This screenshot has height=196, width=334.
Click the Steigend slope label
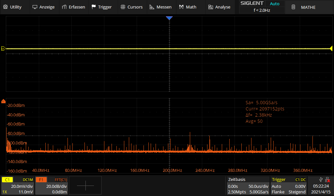click(x=297, y=192)
